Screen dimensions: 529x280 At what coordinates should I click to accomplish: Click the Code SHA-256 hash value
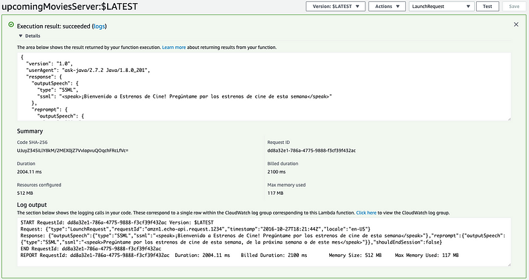tap(73, 151)
